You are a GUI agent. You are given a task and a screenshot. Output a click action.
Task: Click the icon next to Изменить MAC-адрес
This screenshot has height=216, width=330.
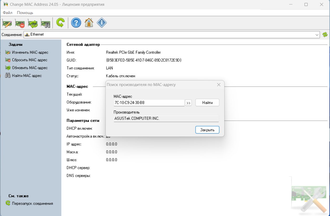8,52
